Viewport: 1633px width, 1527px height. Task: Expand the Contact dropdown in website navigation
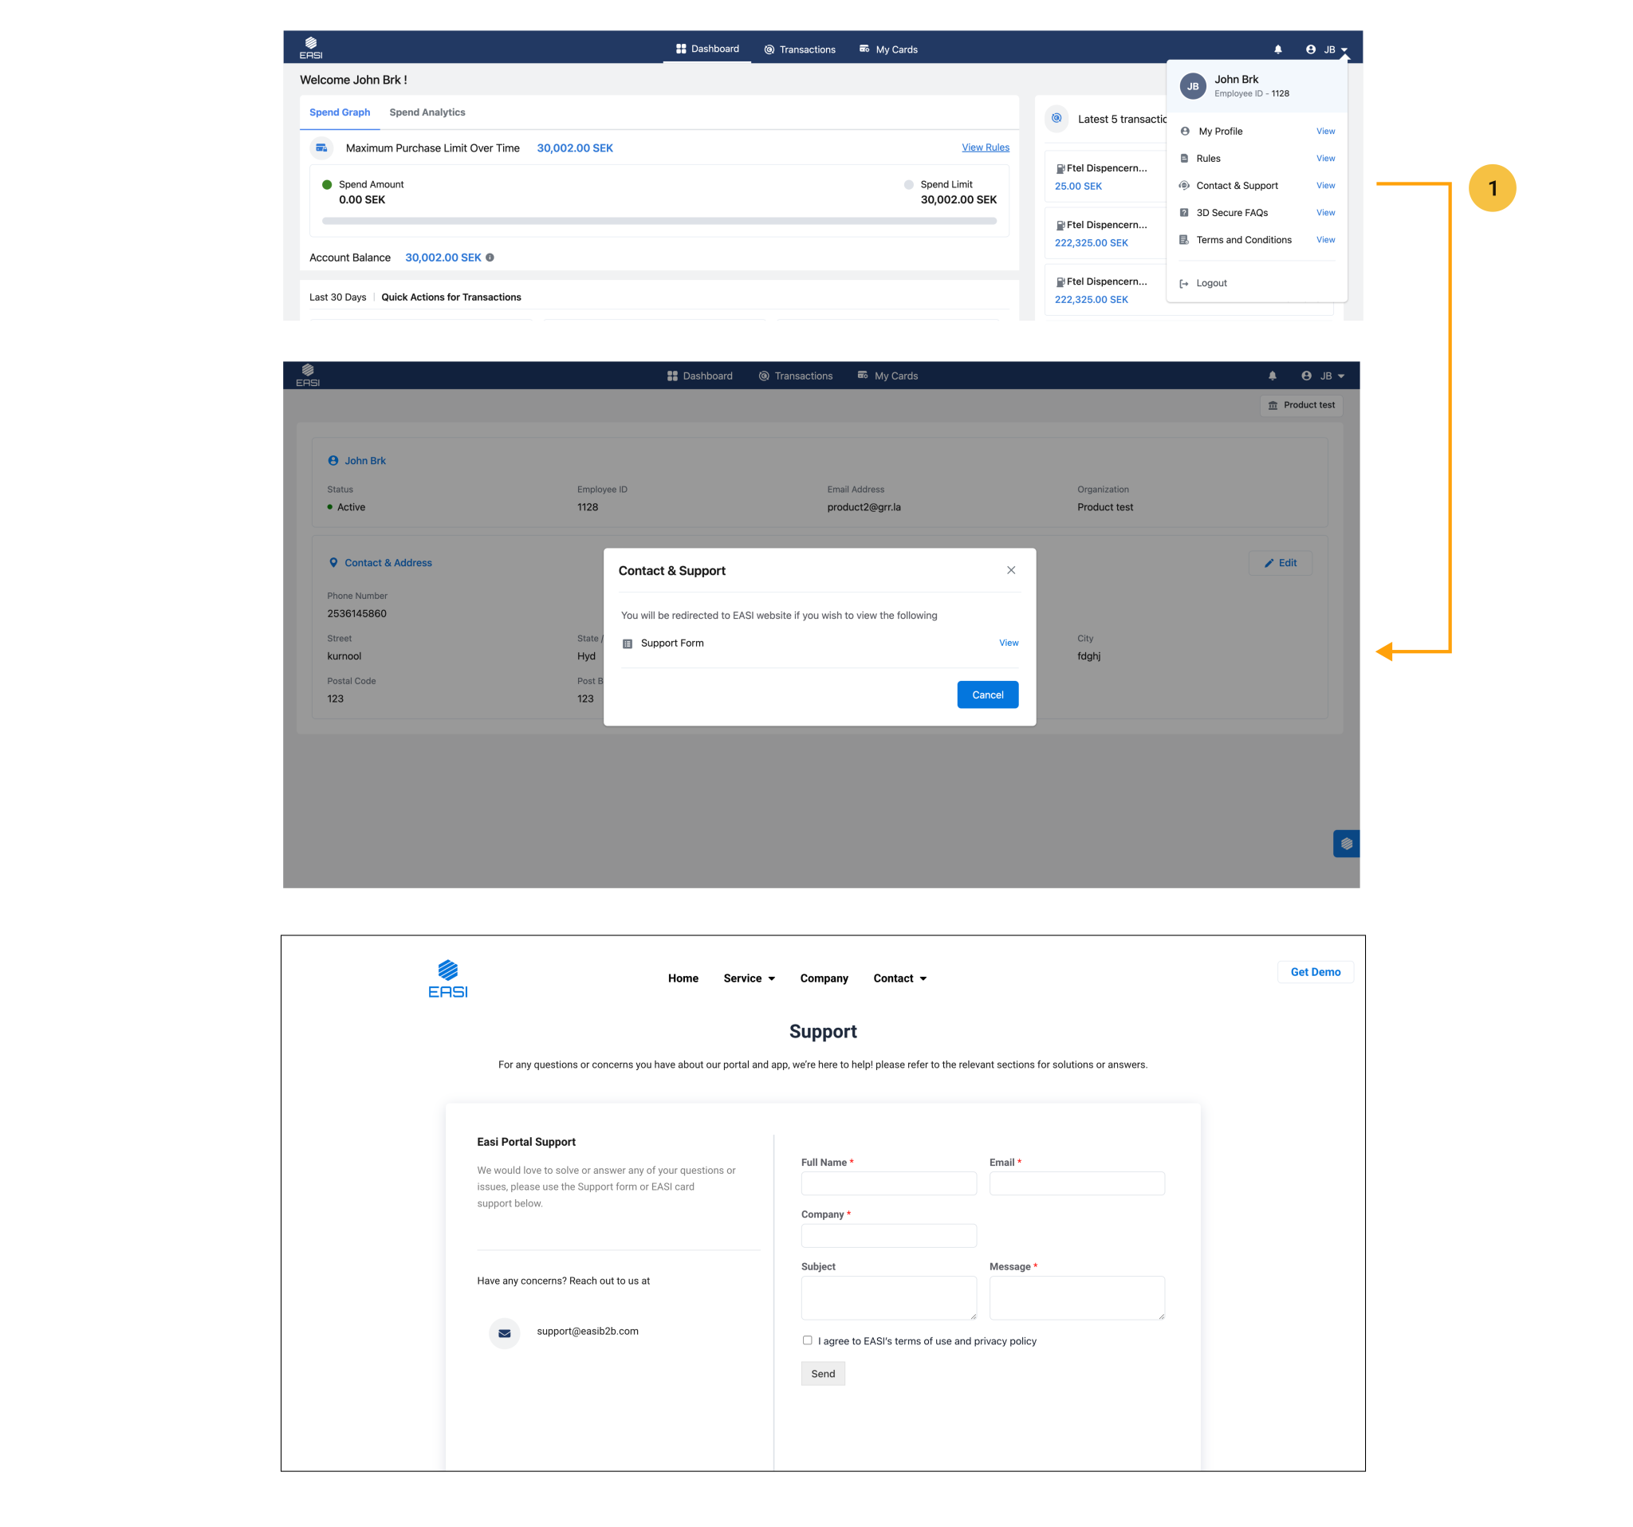(x=899, y=978)
